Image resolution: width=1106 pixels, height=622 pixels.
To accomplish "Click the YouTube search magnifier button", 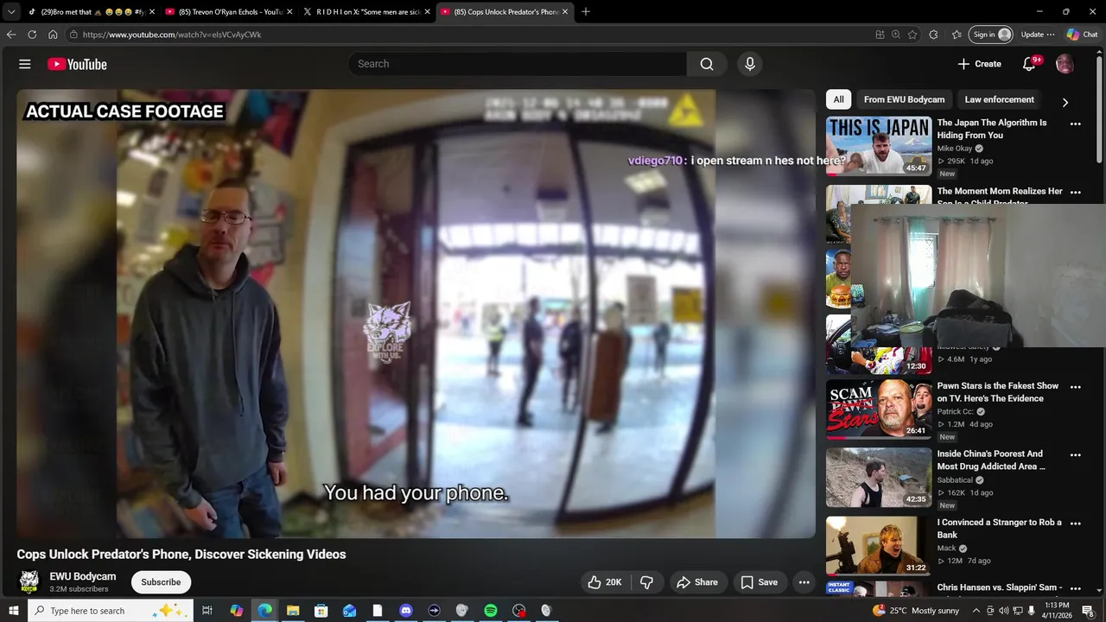I will click(707, 64).
